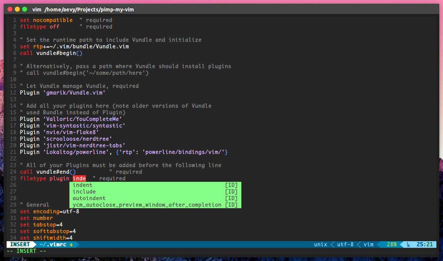Select 'autoindent' in the completion popup

[x=155, y=198]
